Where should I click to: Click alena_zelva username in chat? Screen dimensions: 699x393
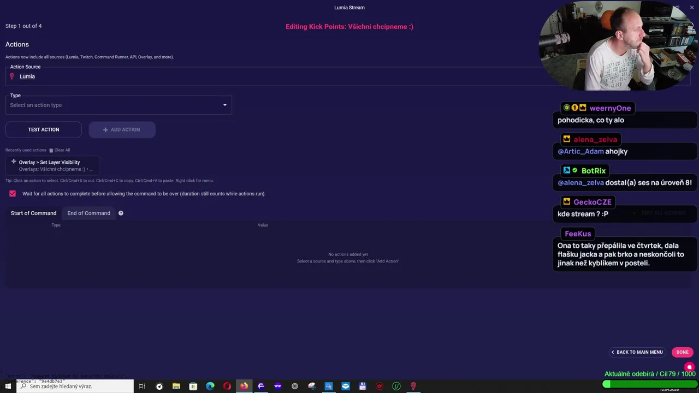click(x=595, y=139)
